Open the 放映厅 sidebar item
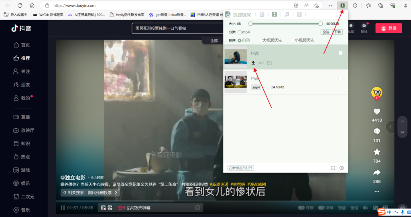Viewport: 411px width, 217px height. pyautogui.click(x=24, y=130)
